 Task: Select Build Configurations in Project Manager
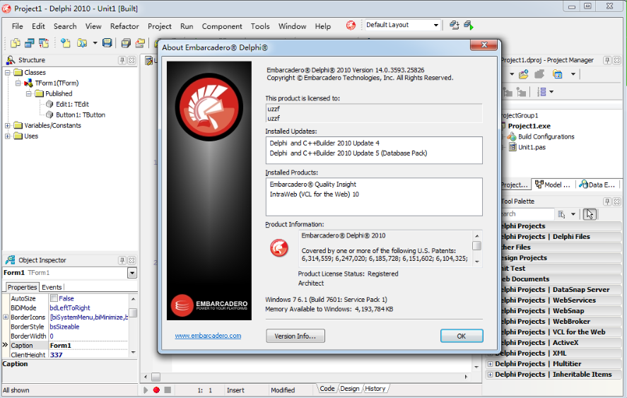point(546,136)
